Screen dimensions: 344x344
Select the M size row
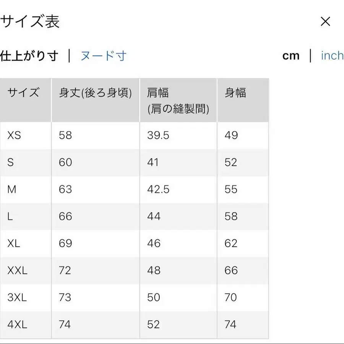pyautogui.click(x=11, y=189)
